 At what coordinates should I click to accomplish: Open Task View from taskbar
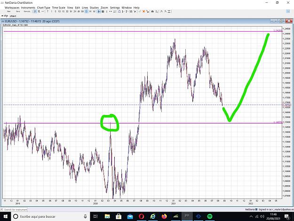tap(95, 216)
